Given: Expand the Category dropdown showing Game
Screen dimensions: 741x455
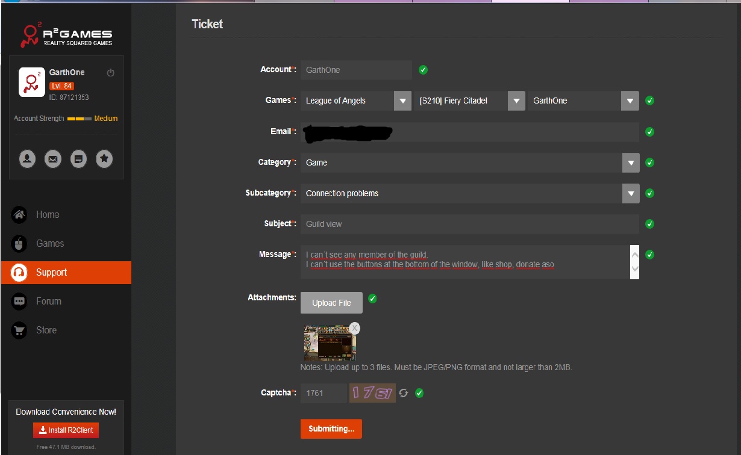Looking at the screenshot, I should [630, 162].
